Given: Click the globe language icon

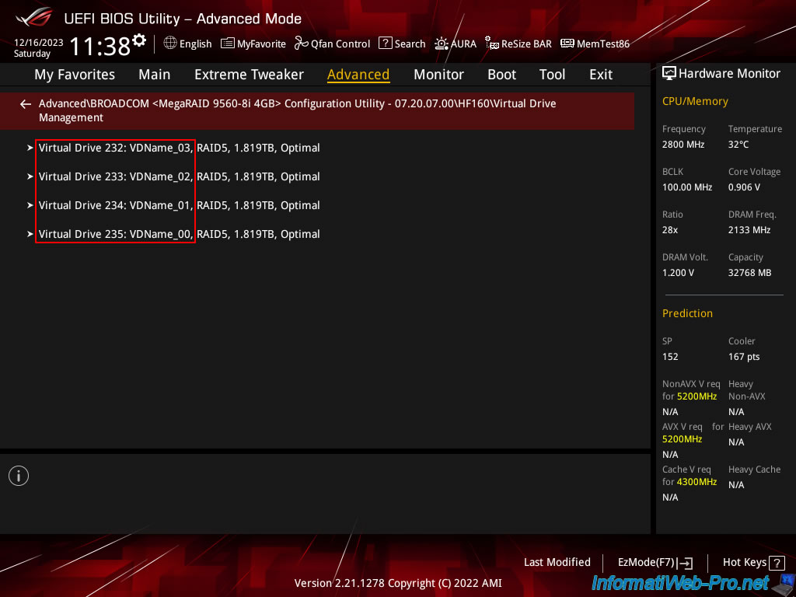Looking at the screenshot, I should click(170, 43).
